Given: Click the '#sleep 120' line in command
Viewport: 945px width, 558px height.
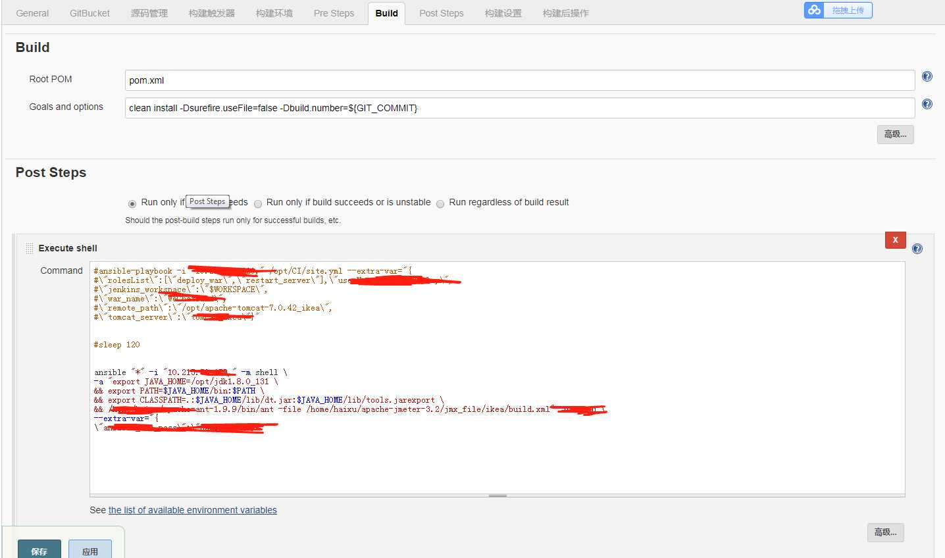Looking at the screenshot, I should point(116,345).
